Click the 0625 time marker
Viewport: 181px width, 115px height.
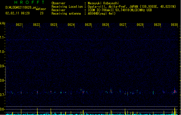tap(88, 25)
